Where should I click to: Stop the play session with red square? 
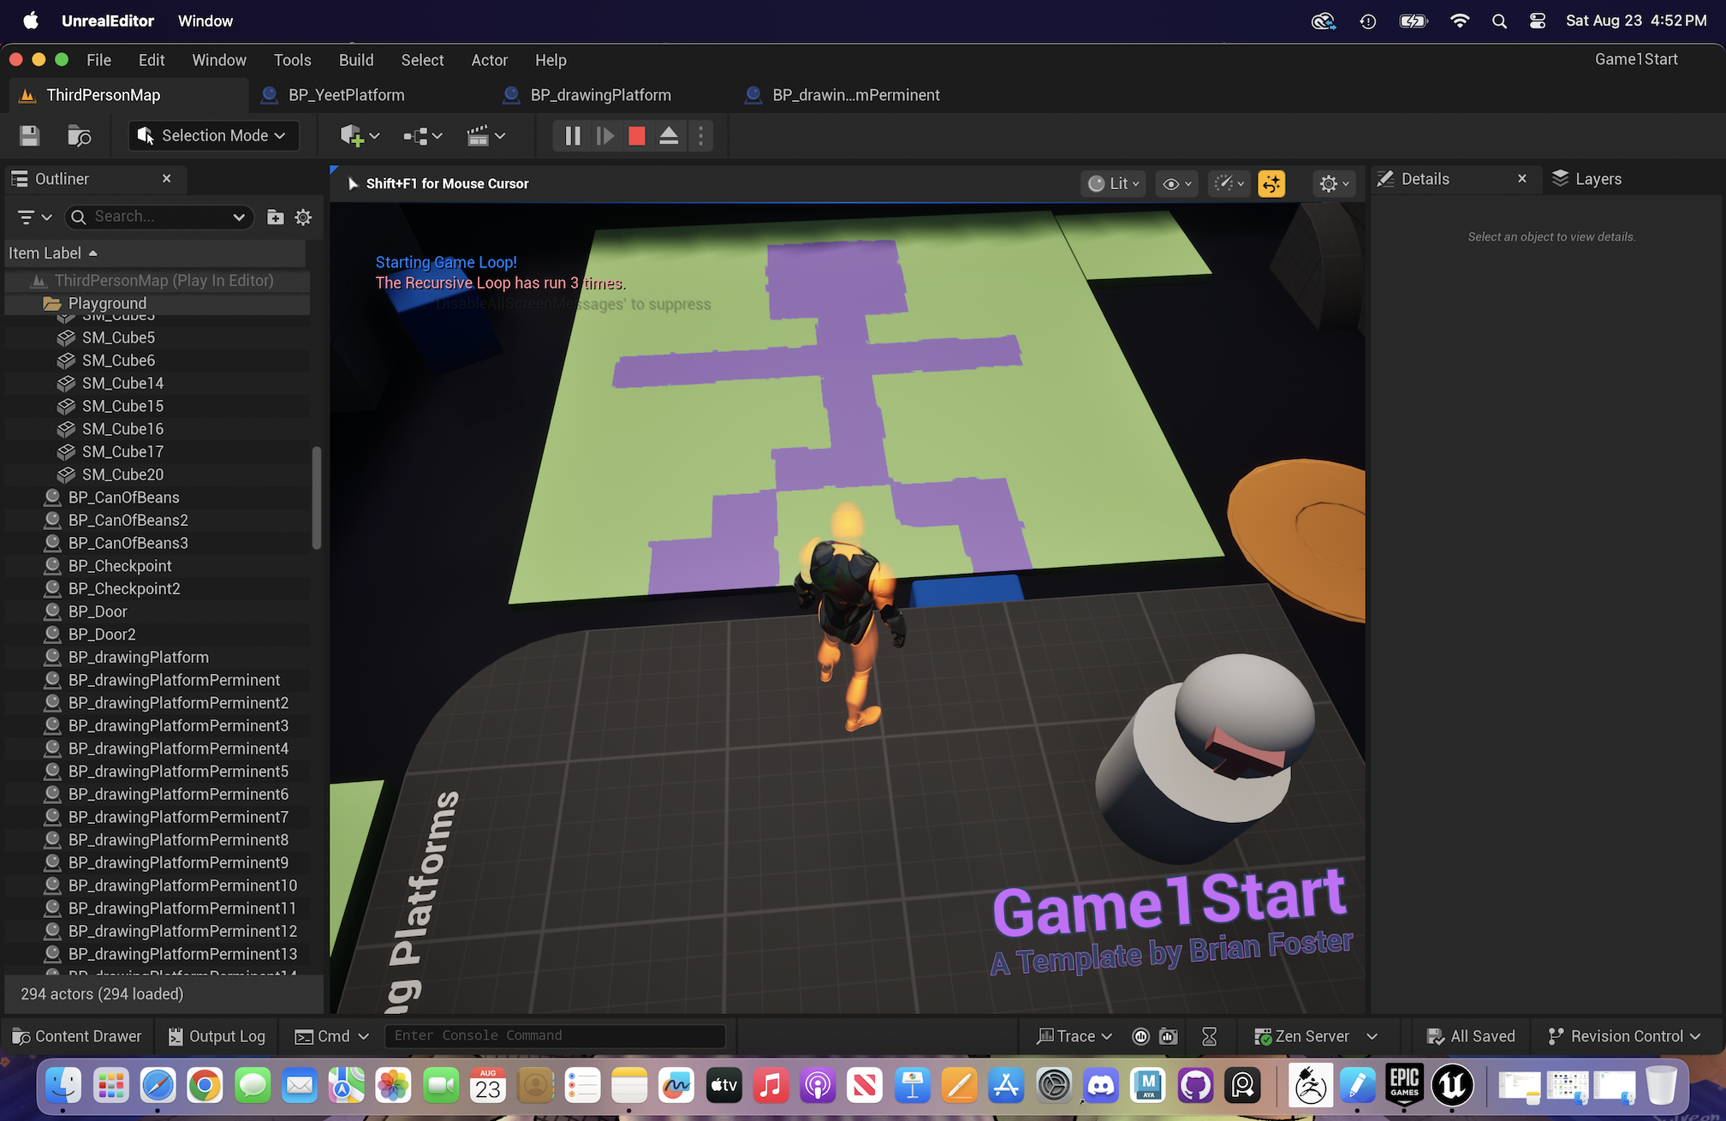click(x=637, y=135)
